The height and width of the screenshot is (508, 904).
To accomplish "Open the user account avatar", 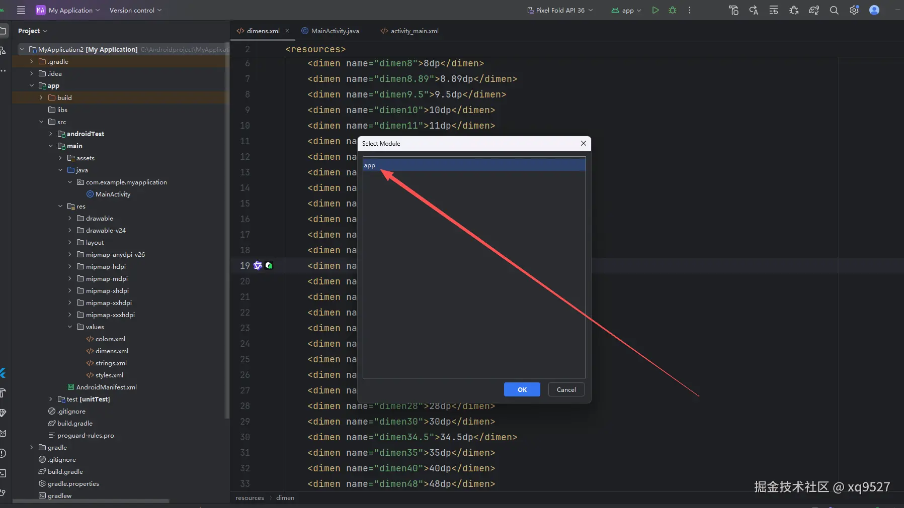I will (874, 10).
